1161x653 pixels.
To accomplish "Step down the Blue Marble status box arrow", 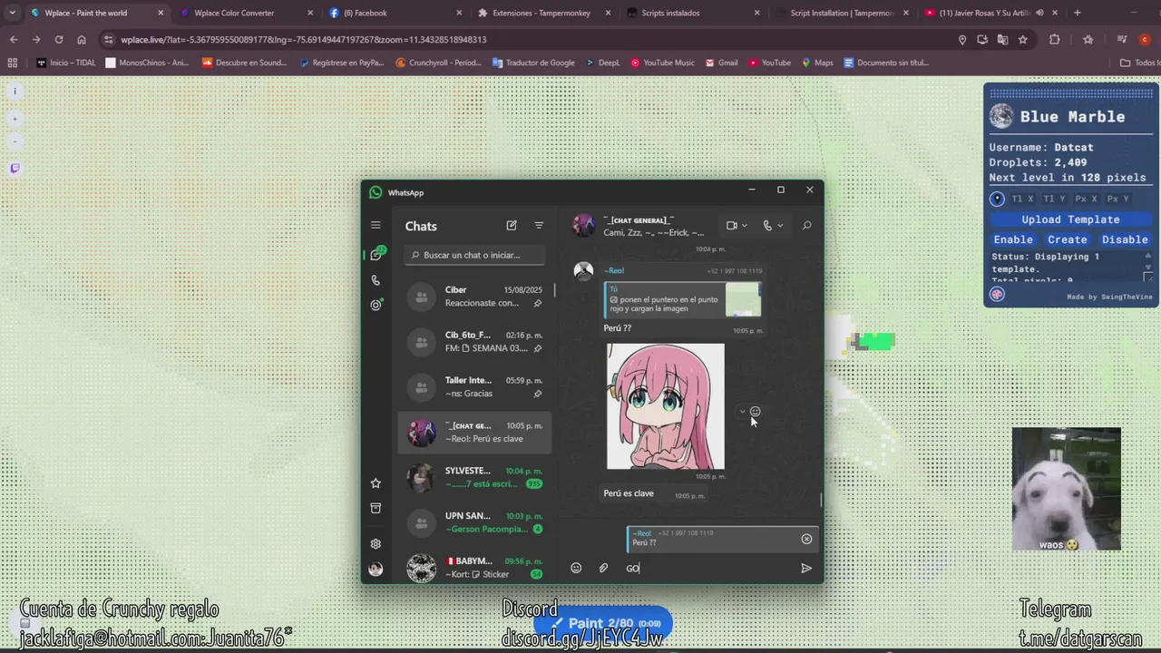I will pos(1147,268).
